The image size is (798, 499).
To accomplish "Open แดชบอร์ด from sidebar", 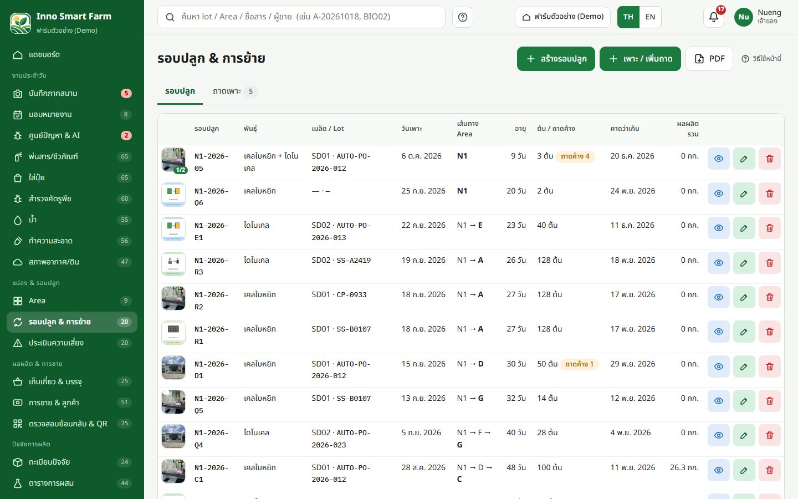I will 72,54.
